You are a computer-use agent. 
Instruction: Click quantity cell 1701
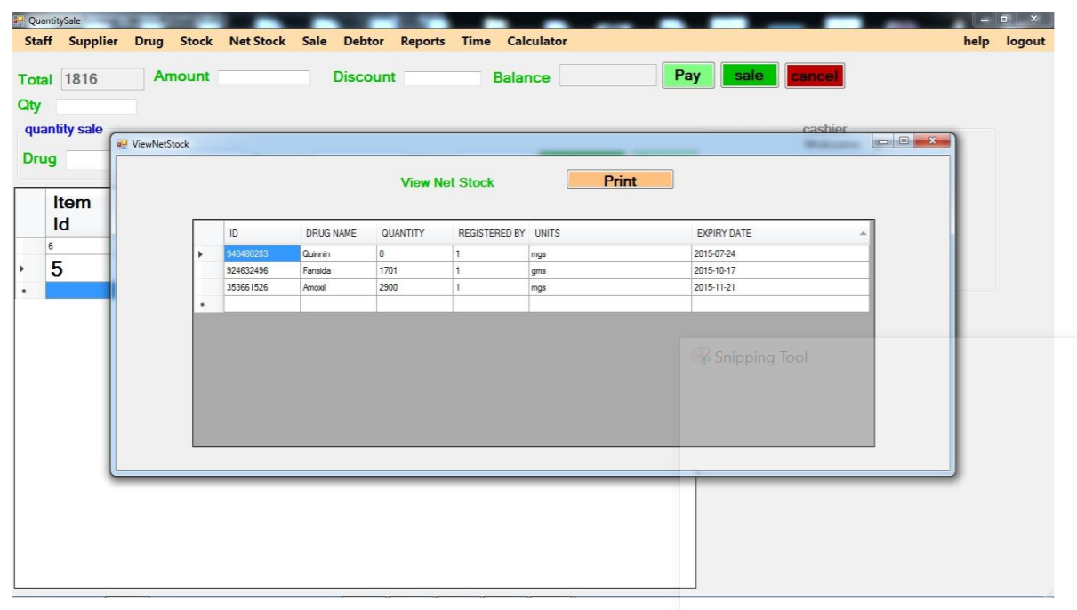(414, 270)
